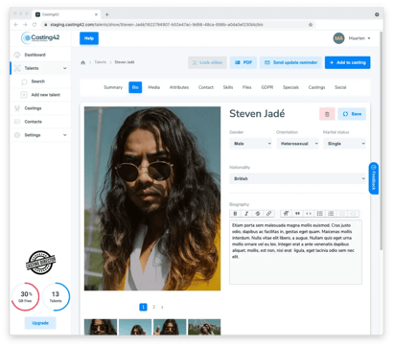Select photo page 1
Viewport: 393px width, 347px height.
pyautogui.click(x=143, y=307)
